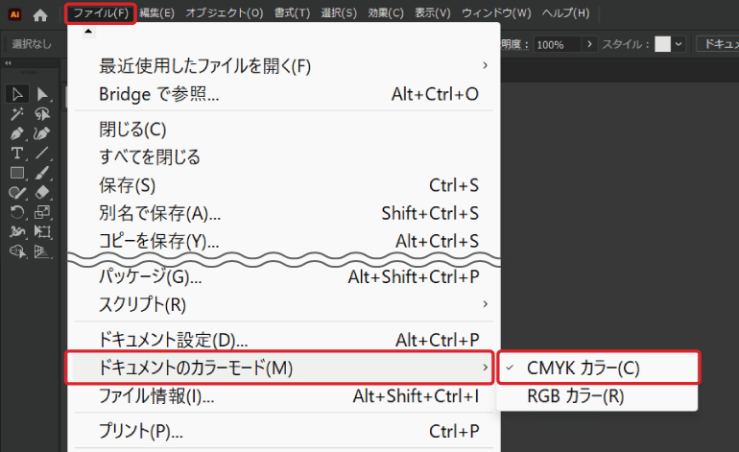Choose Bridge で参照...
Screen dimensions: 739x452
[284, 94]
